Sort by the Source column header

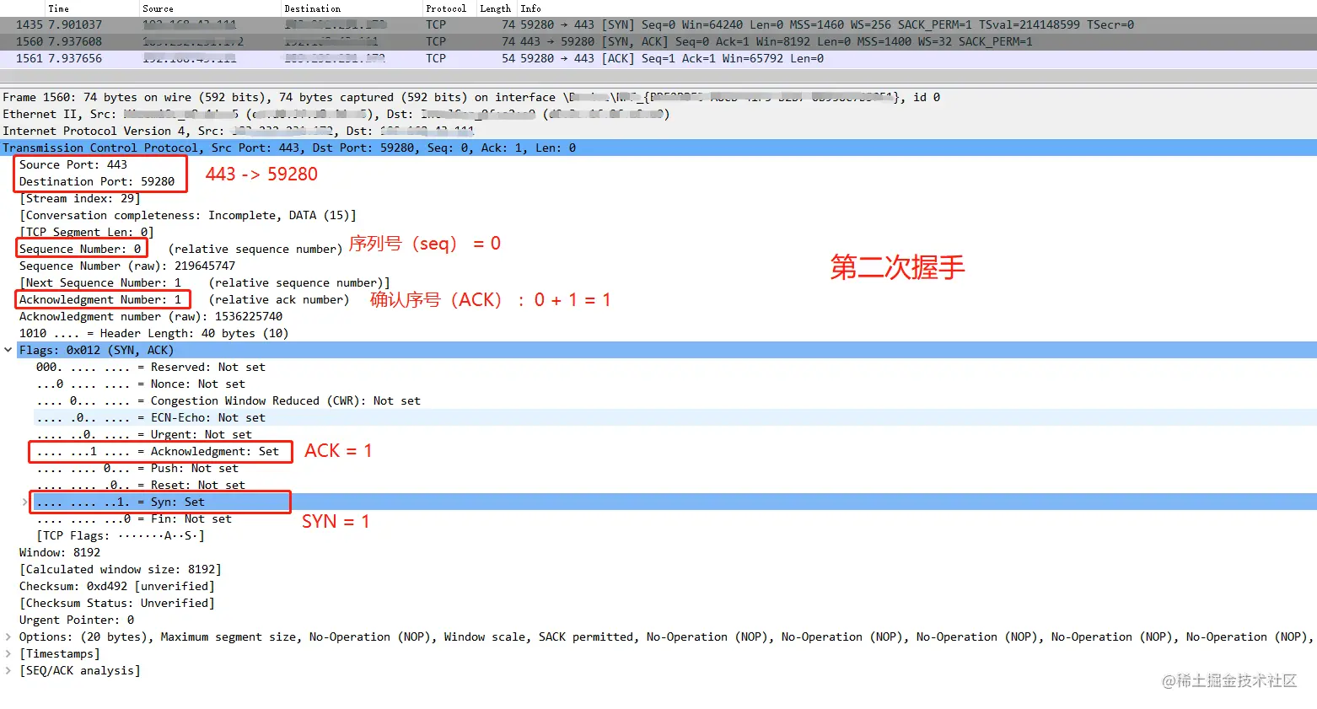[x=158, y=8]
